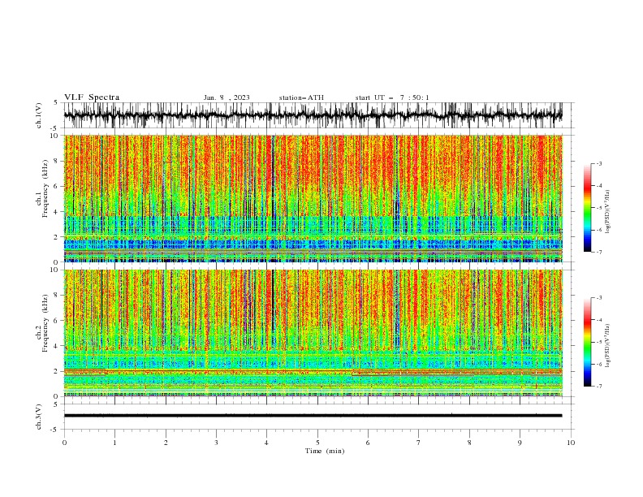Click the time axis tick label '9'
This screenshot has width=643, height=497.
520,443
